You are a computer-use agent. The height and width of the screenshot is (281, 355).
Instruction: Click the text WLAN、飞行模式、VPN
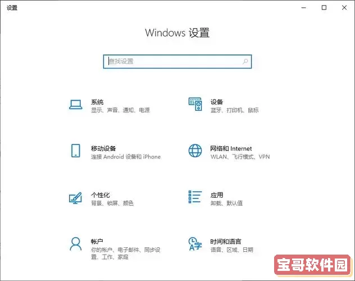pyautogui.click(x=240, y=157)
